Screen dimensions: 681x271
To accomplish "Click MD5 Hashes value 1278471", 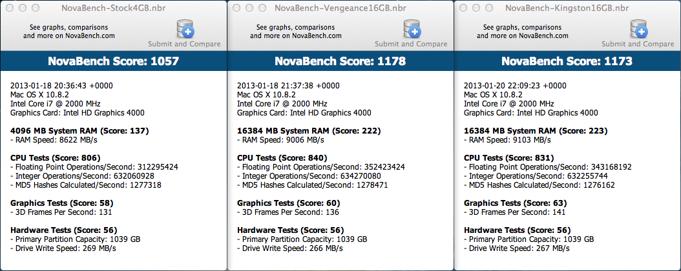I will 372,185.
